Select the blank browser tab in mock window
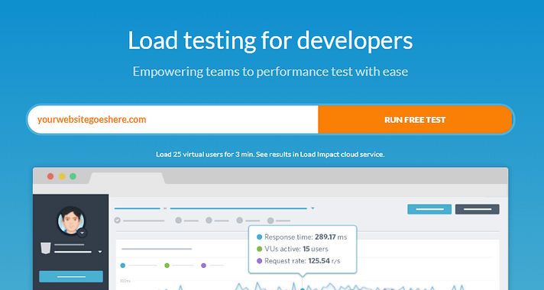This screenshot has width=544, height=290. coord(127,178)
